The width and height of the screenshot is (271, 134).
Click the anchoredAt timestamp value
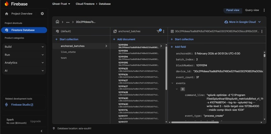coord(217,53)
